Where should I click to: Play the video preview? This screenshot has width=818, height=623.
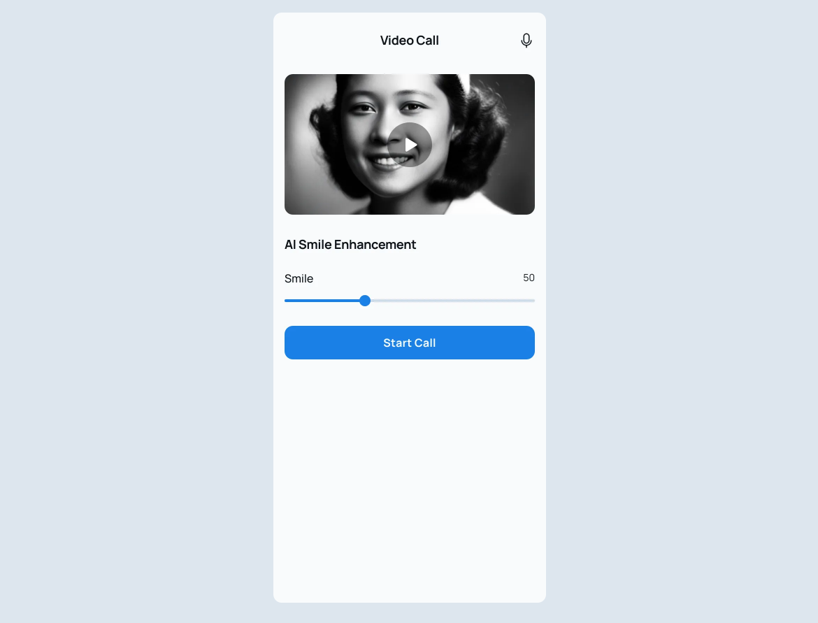[x=410, y=145]
